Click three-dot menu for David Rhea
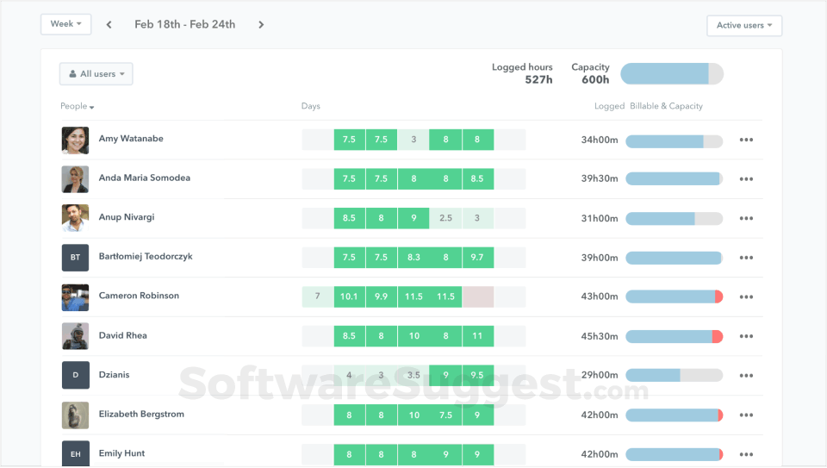This screenshot has height=468, width=827. pos(746,337)
